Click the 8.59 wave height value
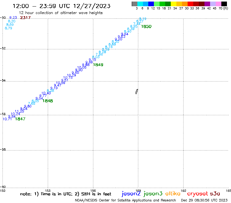The width and height of the screenshot is (231, 203). (x=10, y=25)
